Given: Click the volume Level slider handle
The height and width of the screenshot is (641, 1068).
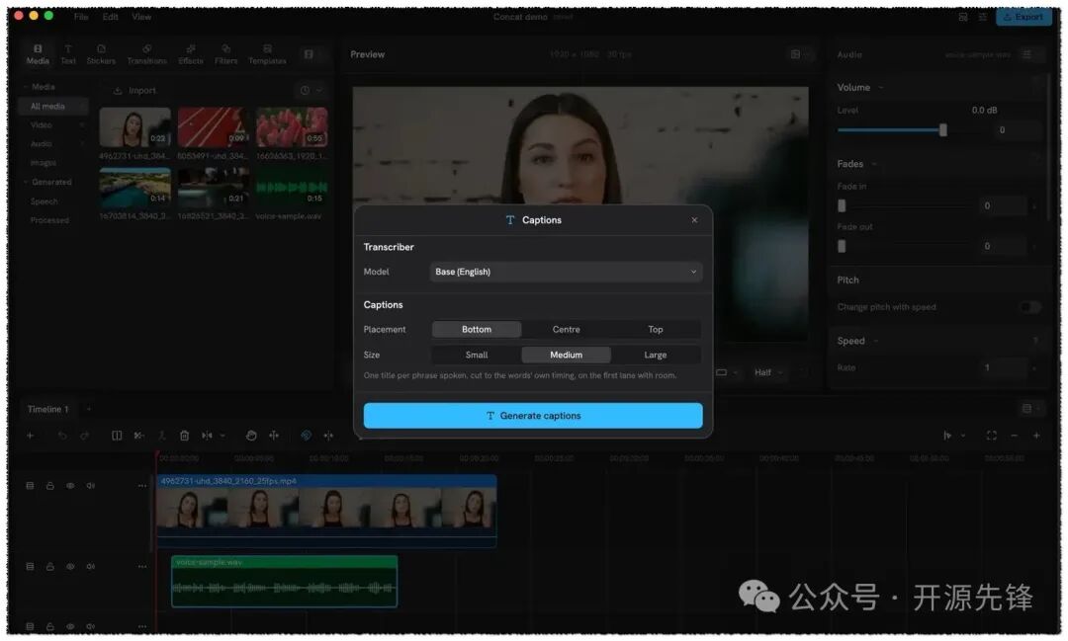Looking at the screenshot, I should click(x=942, y=129).
